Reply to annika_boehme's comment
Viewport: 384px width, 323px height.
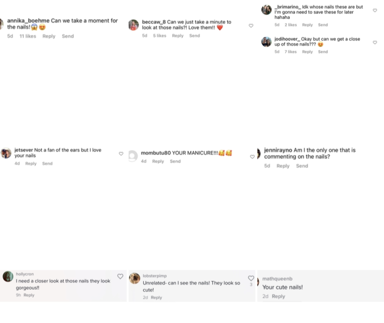click(x=49, y=36)
